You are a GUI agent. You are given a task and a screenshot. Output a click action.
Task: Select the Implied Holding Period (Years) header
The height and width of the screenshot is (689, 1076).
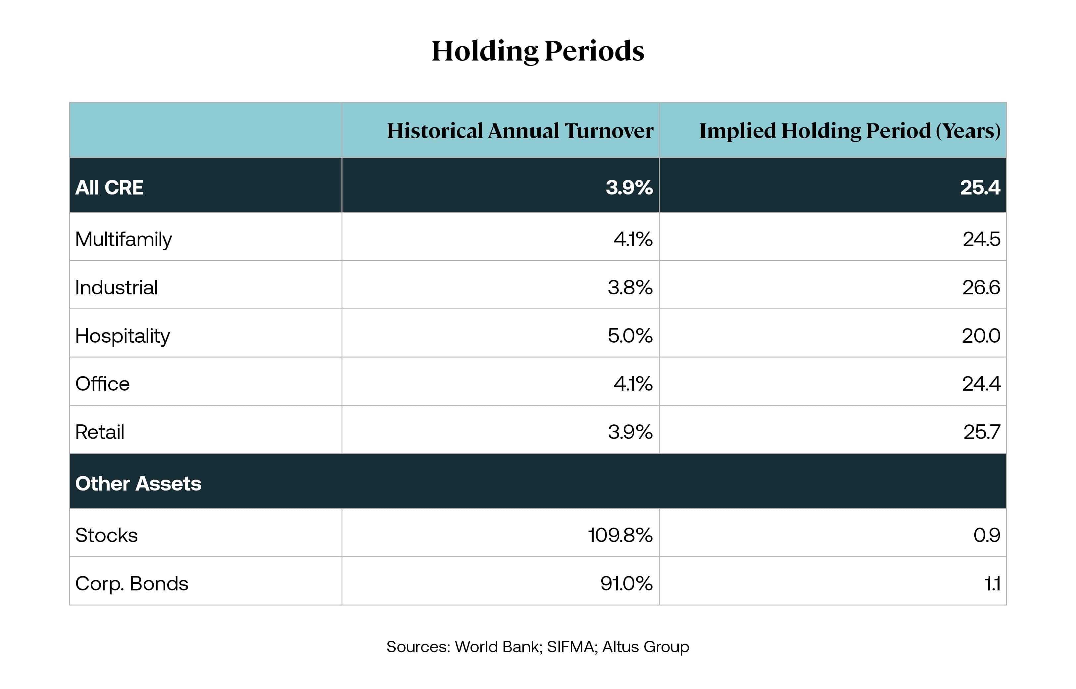850,131
